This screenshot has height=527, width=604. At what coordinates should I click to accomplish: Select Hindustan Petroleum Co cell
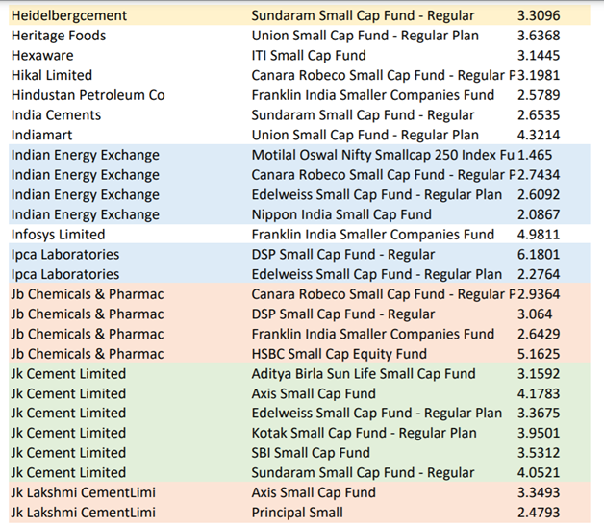88,95
